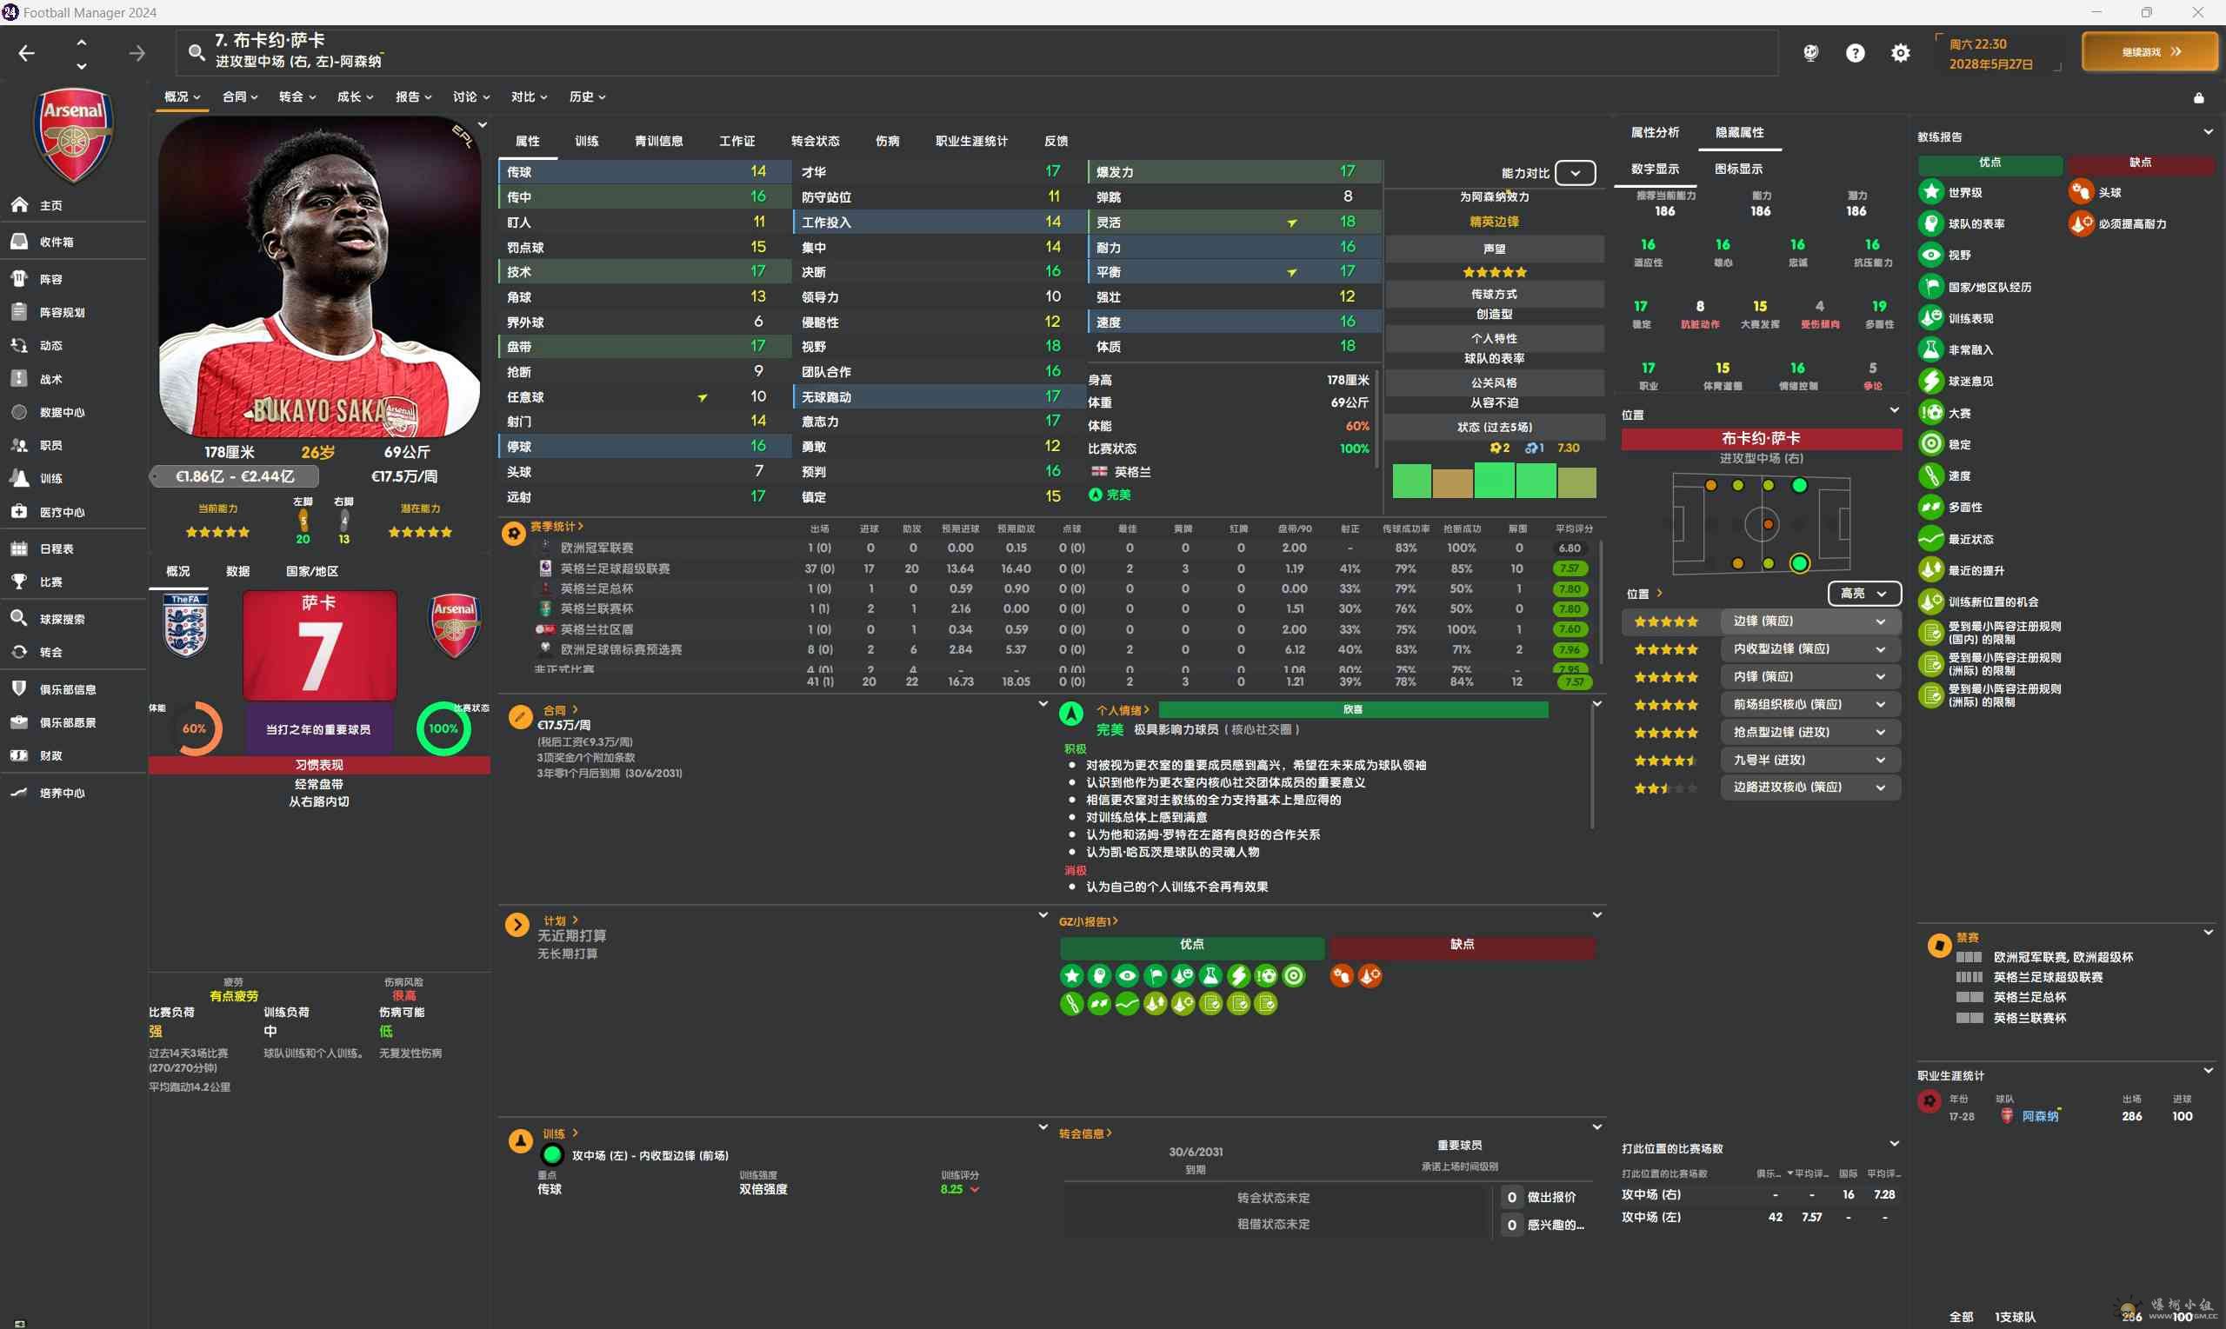2226x1329 pixels.
Task: Expand 内收型边锋 (策应) role dropdown
Action: [1809, 649]
